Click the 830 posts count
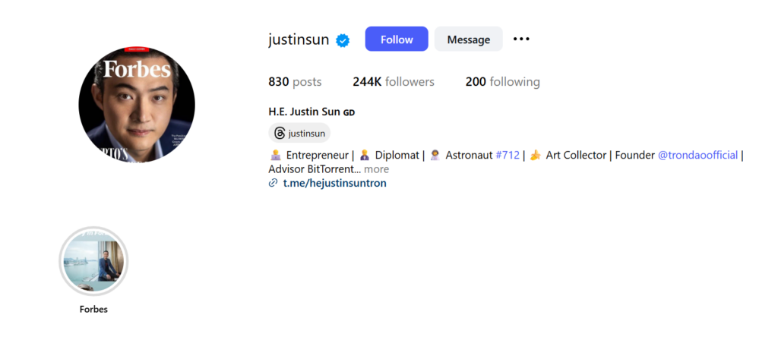778x359 pixels. click(x=295, y=82)
